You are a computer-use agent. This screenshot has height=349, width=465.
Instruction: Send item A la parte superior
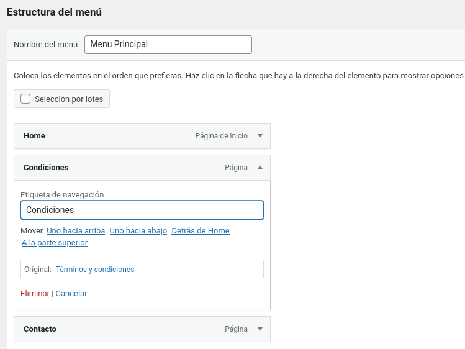tap(55, 243)
